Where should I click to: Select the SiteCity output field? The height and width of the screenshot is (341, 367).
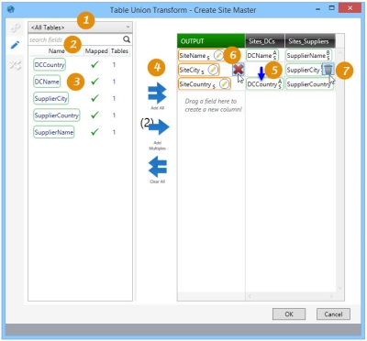(x=199, y=70)
